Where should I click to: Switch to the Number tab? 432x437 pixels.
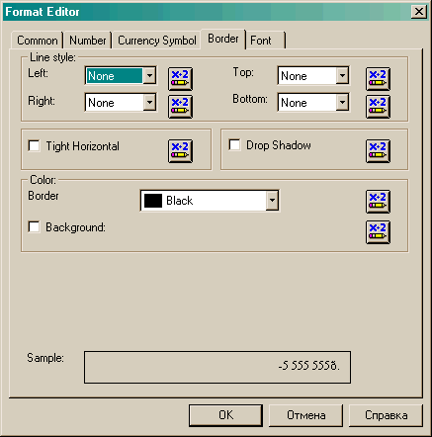pyautogui.click(x=88, y=41)
